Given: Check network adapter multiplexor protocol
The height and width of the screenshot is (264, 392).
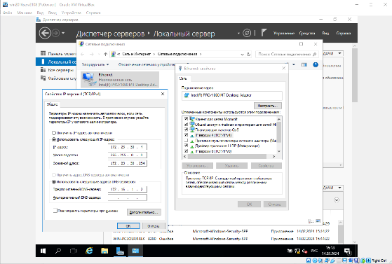Looking at the screenshot, I should tap(186, 141).
